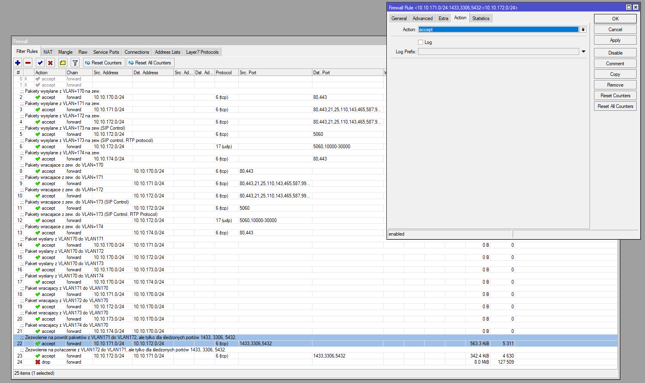Click the yellow comment note icon

point(62,63)
